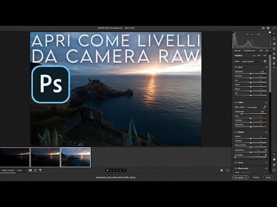
Task: Open the three-dot more options icon
Action: click(x=274, y=68)
